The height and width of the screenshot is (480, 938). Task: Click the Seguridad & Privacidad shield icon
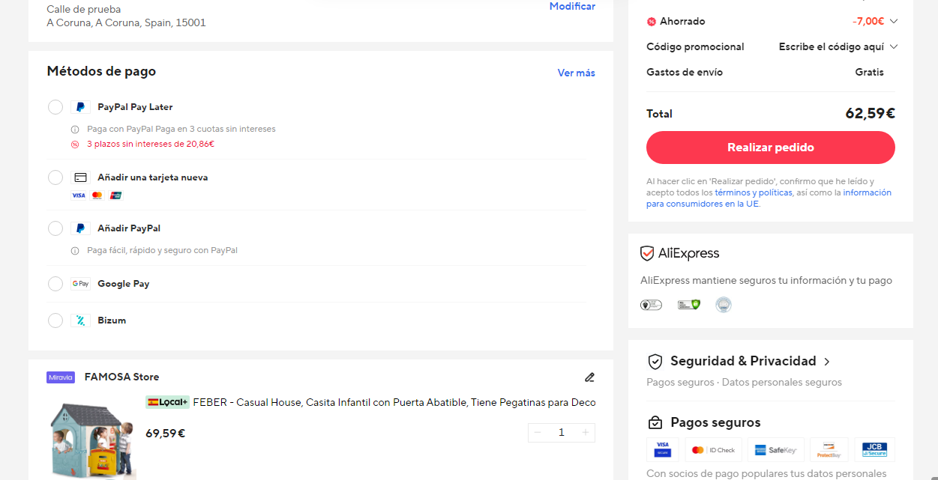[655, 362]
